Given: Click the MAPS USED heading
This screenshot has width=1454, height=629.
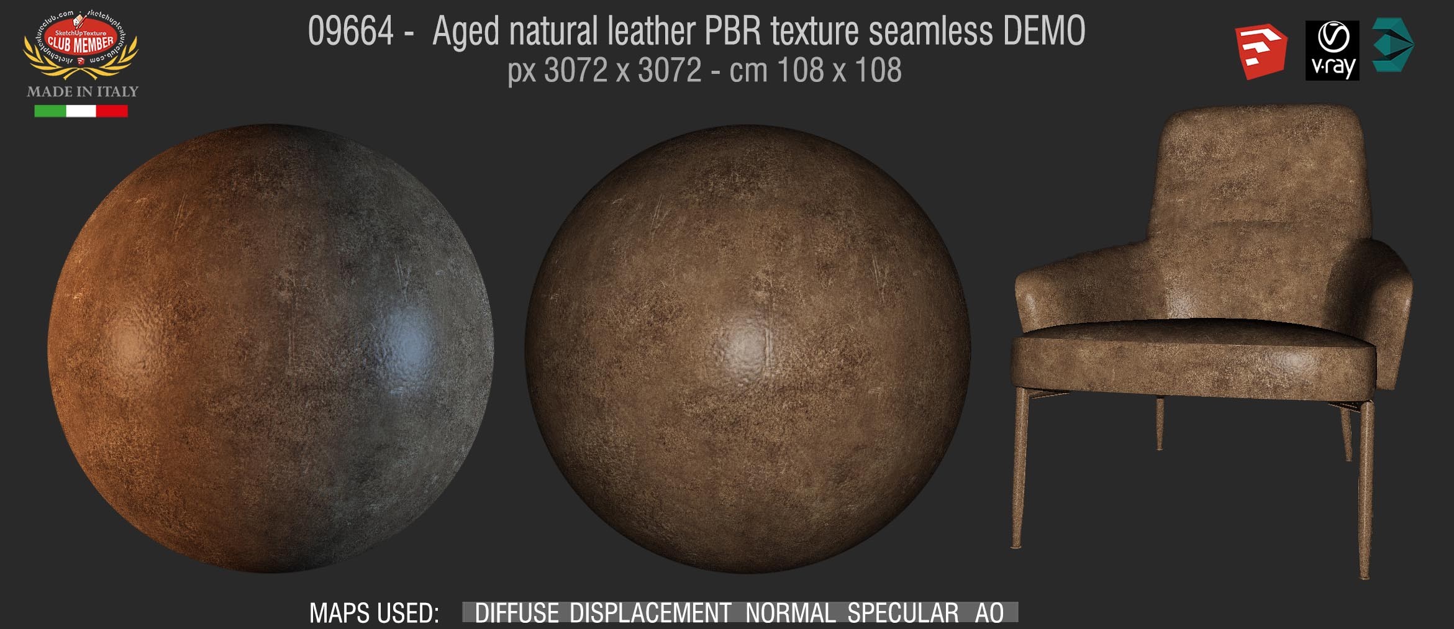Looking at the screenshot, I should click(x=375, y=613).
